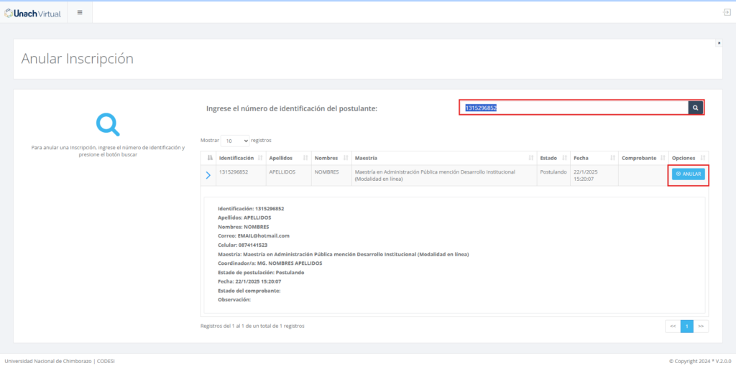The image size is (736, 366).
Task: Click the logout icon at top right
Action: [x=727, y=12]
